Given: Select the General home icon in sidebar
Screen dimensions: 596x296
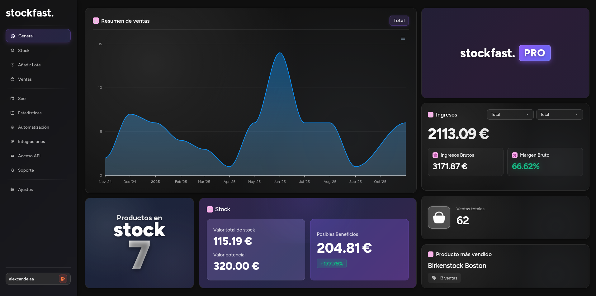Looking at the screenshot, I should [x=12, y=36].
